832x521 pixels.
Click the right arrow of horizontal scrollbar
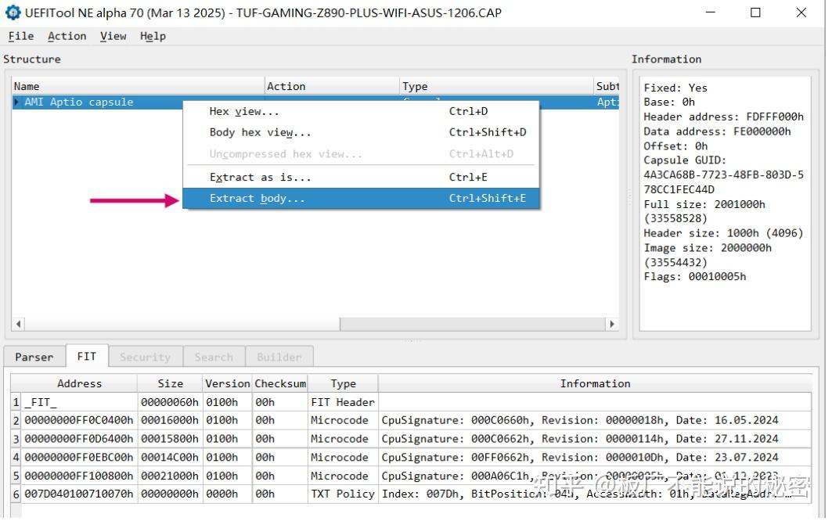(612, 324)
